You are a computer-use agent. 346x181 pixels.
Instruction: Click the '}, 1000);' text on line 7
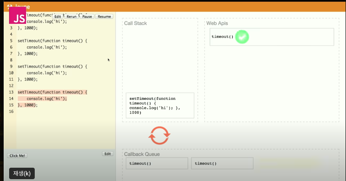click(x=27, y=54)
